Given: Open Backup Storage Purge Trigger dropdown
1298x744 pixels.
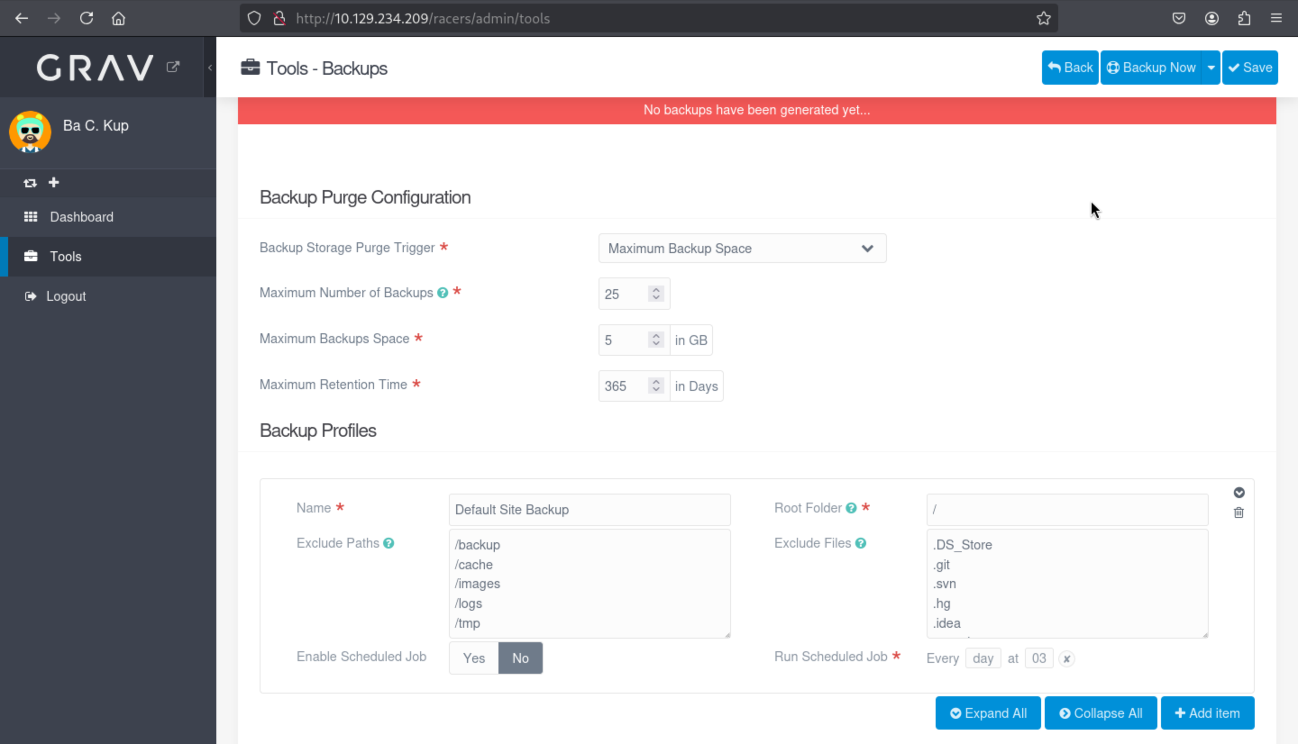Looking at the screenshot, I should pyautogui.click(x=742, y=248).
